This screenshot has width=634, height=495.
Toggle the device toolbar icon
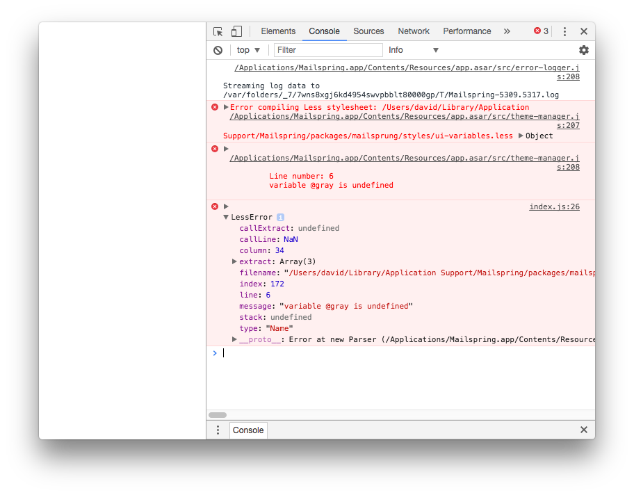[x=235, y=31]
